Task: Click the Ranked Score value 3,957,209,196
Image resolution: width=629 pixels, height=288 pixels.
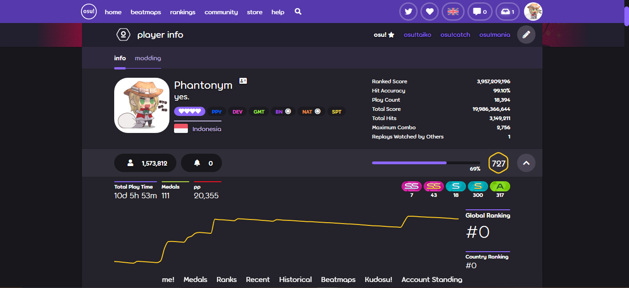Action: pos(494,81)
